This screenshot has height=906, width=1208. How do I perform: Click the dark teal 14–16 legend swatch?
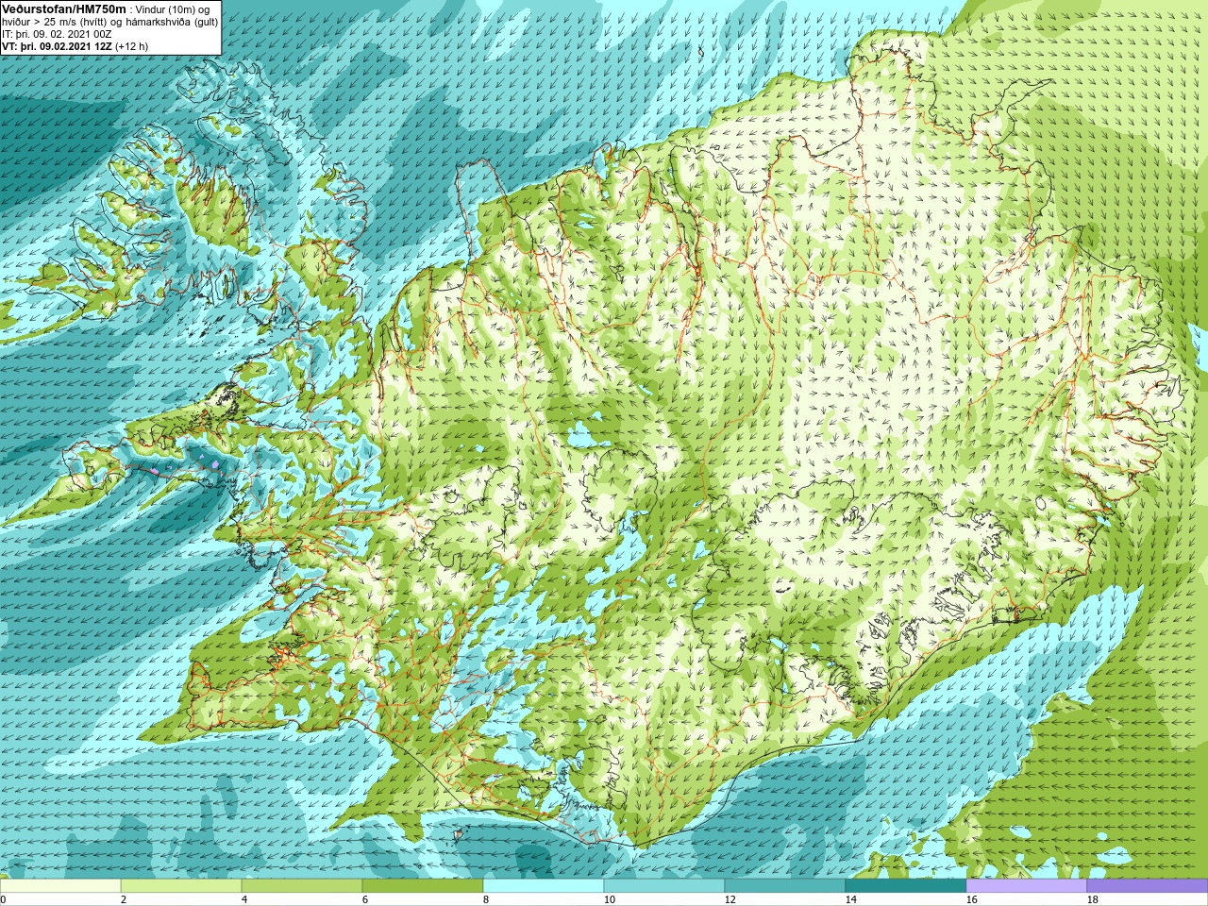coord(906,886)
